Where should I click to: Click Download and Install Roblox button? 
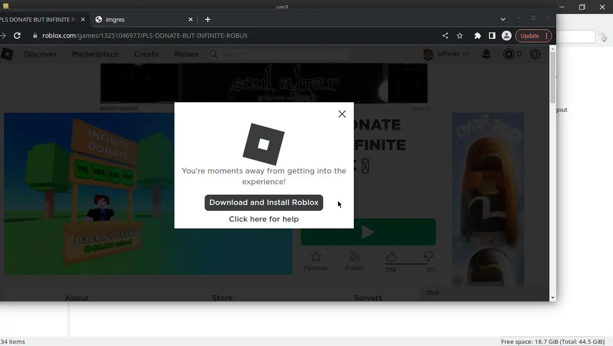[x=264, y=203]
